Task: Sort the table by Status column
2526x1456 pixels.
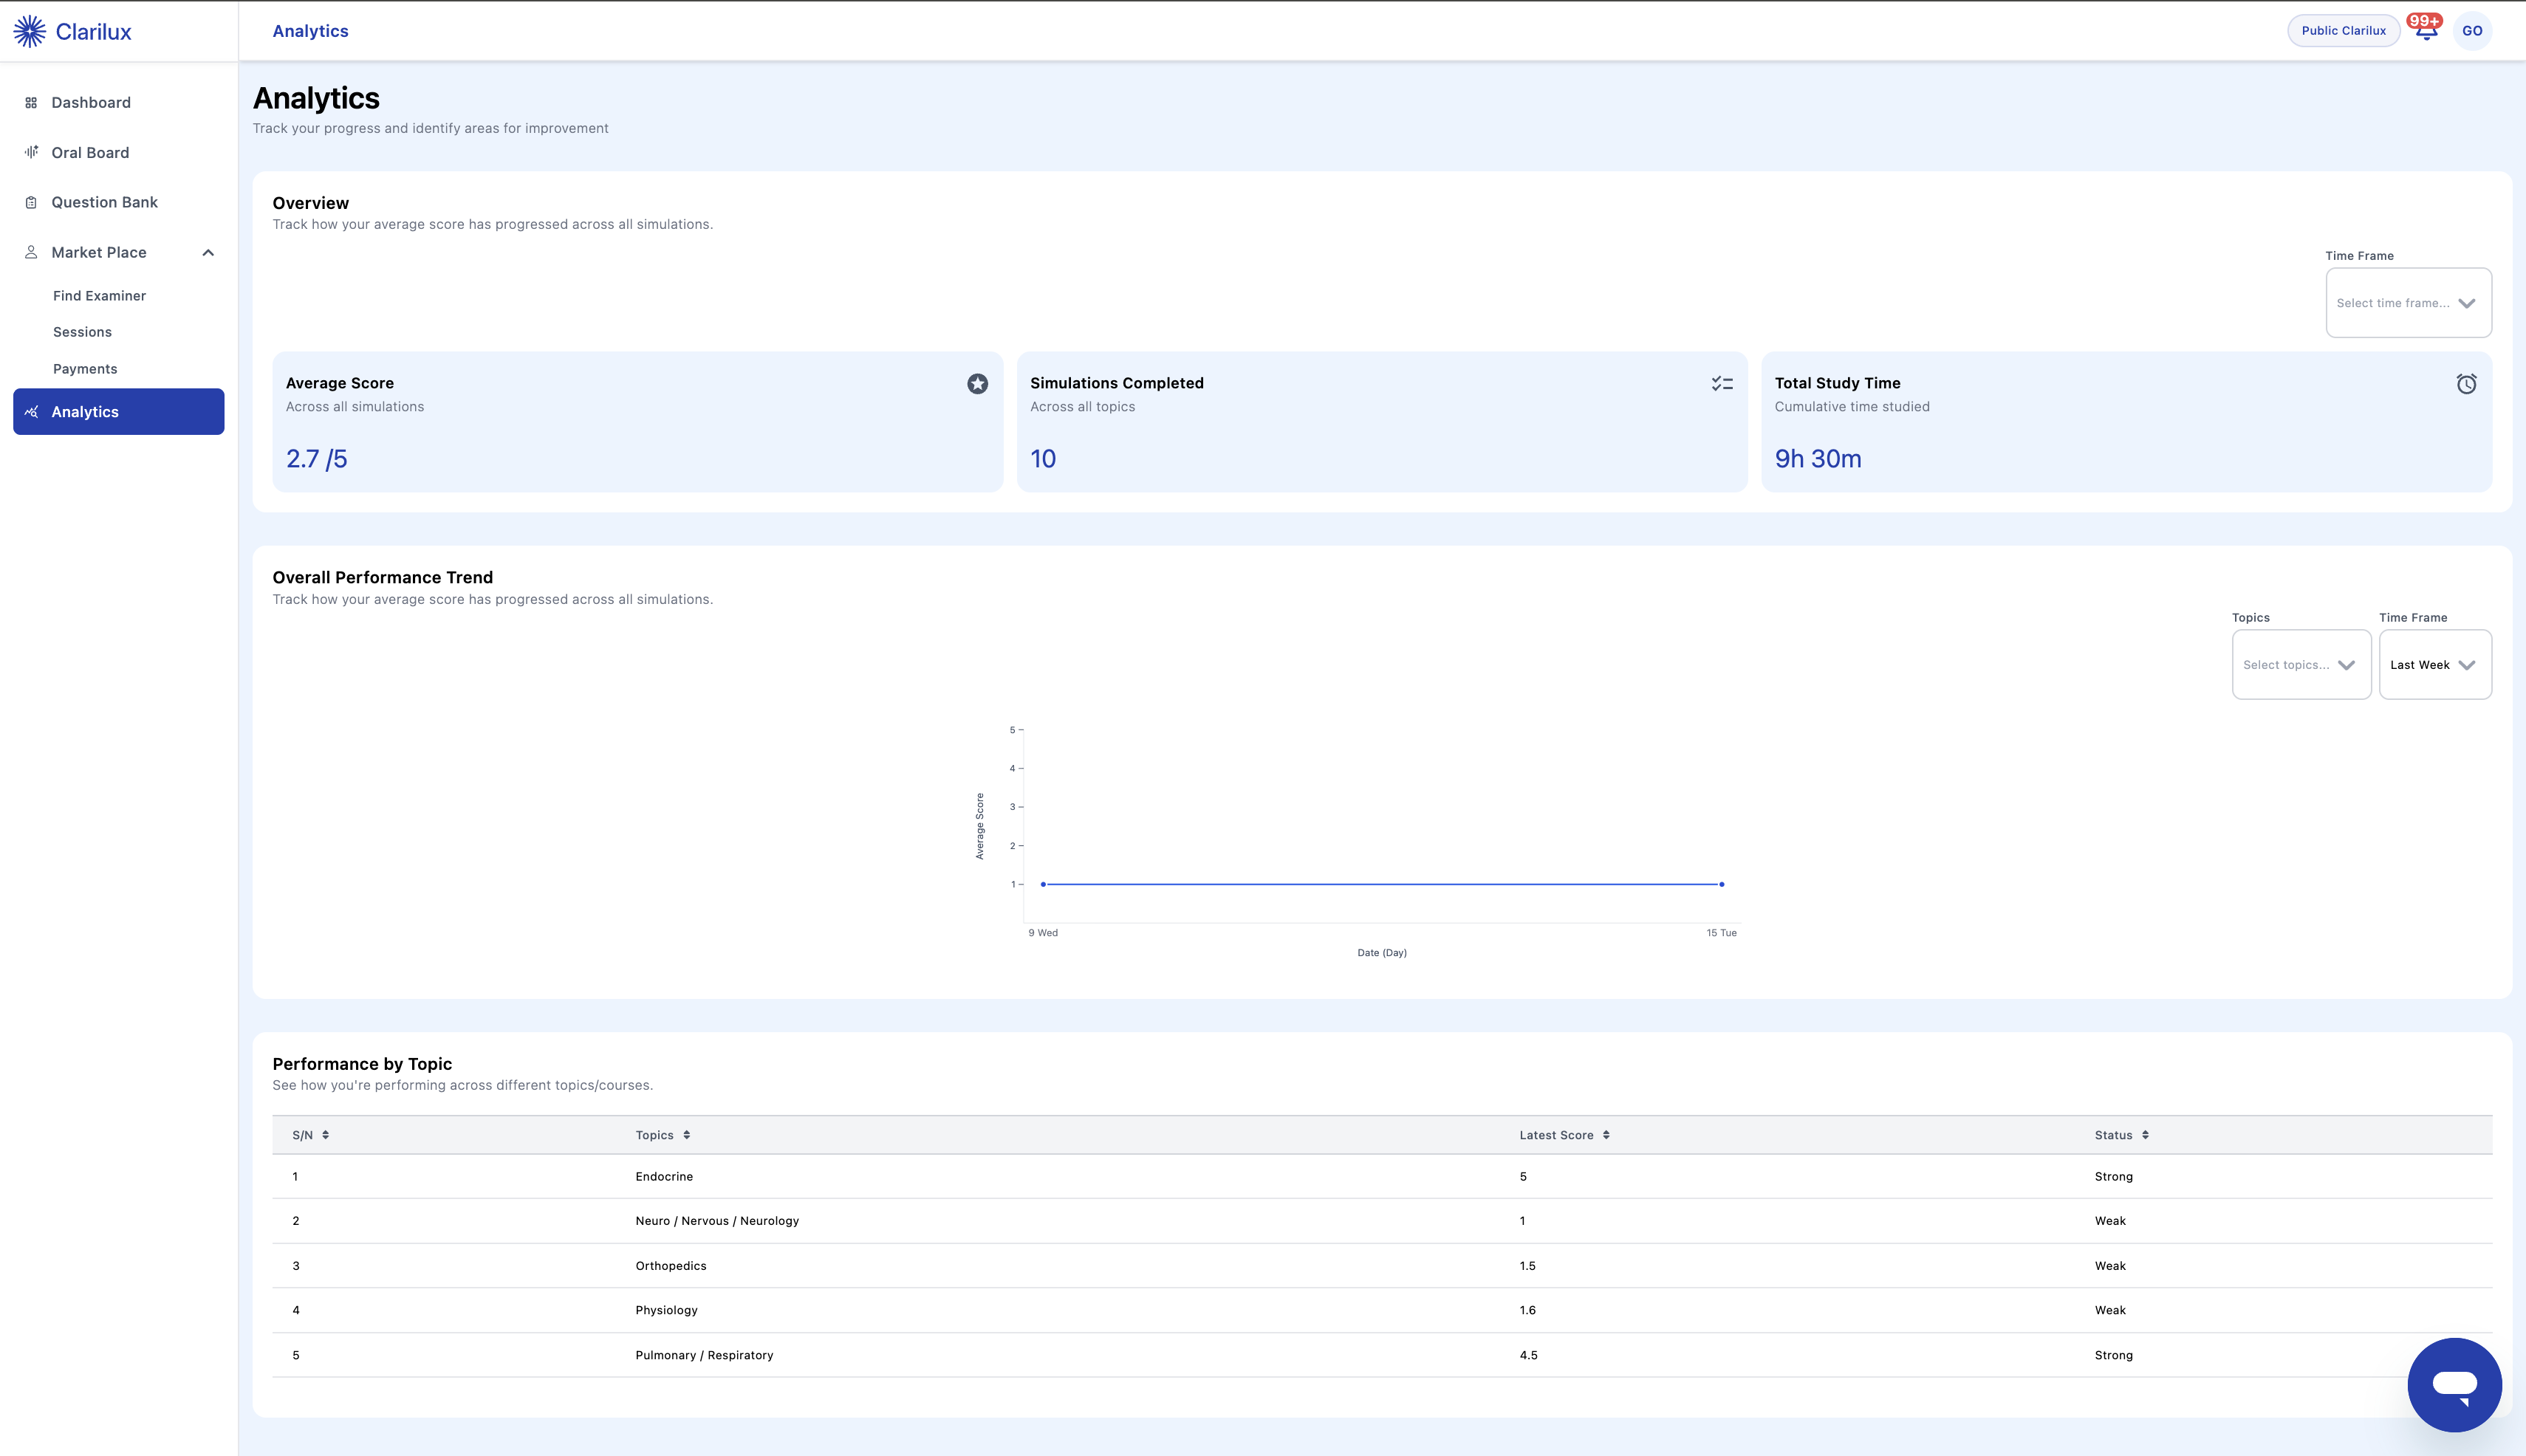Action: tap(2145, 1135)
